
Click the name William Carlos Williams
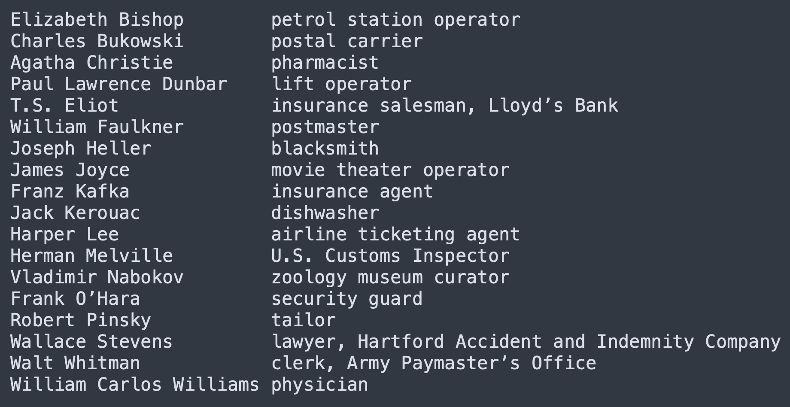click(135, 385)
